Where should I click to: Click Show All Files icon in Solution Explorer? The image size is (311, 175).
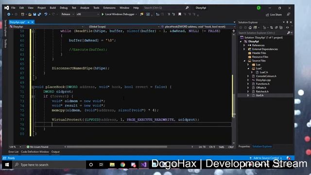coord(281,28)
